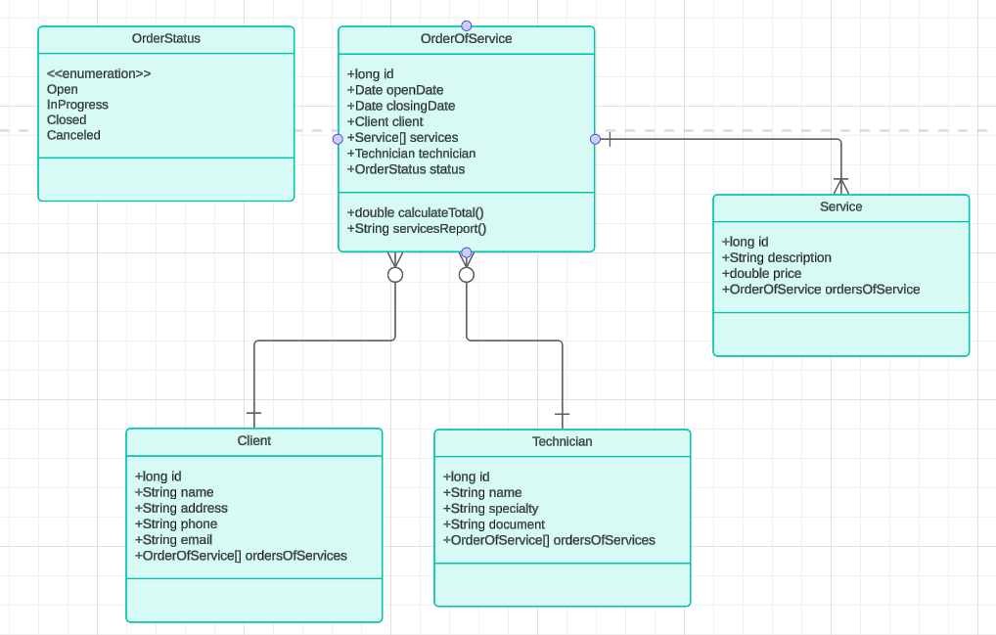Select the +OrderStatus status attribute
The width and height of the screenshot is (996, 635).
406,169
